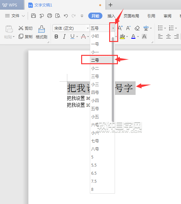The image size is (181, 204).
Task: Click the Format Painter brush icon
Action: 42,29
